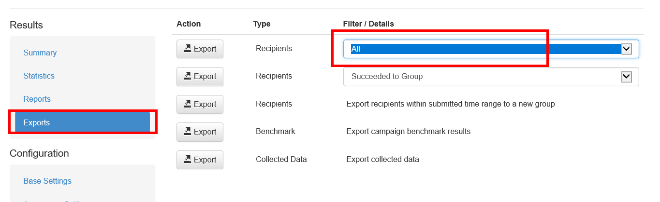The height and width of the screenshot is (202, 660).
Task: Open the Succeeded to Group dropdown arrow
Action: coord(627,76)
